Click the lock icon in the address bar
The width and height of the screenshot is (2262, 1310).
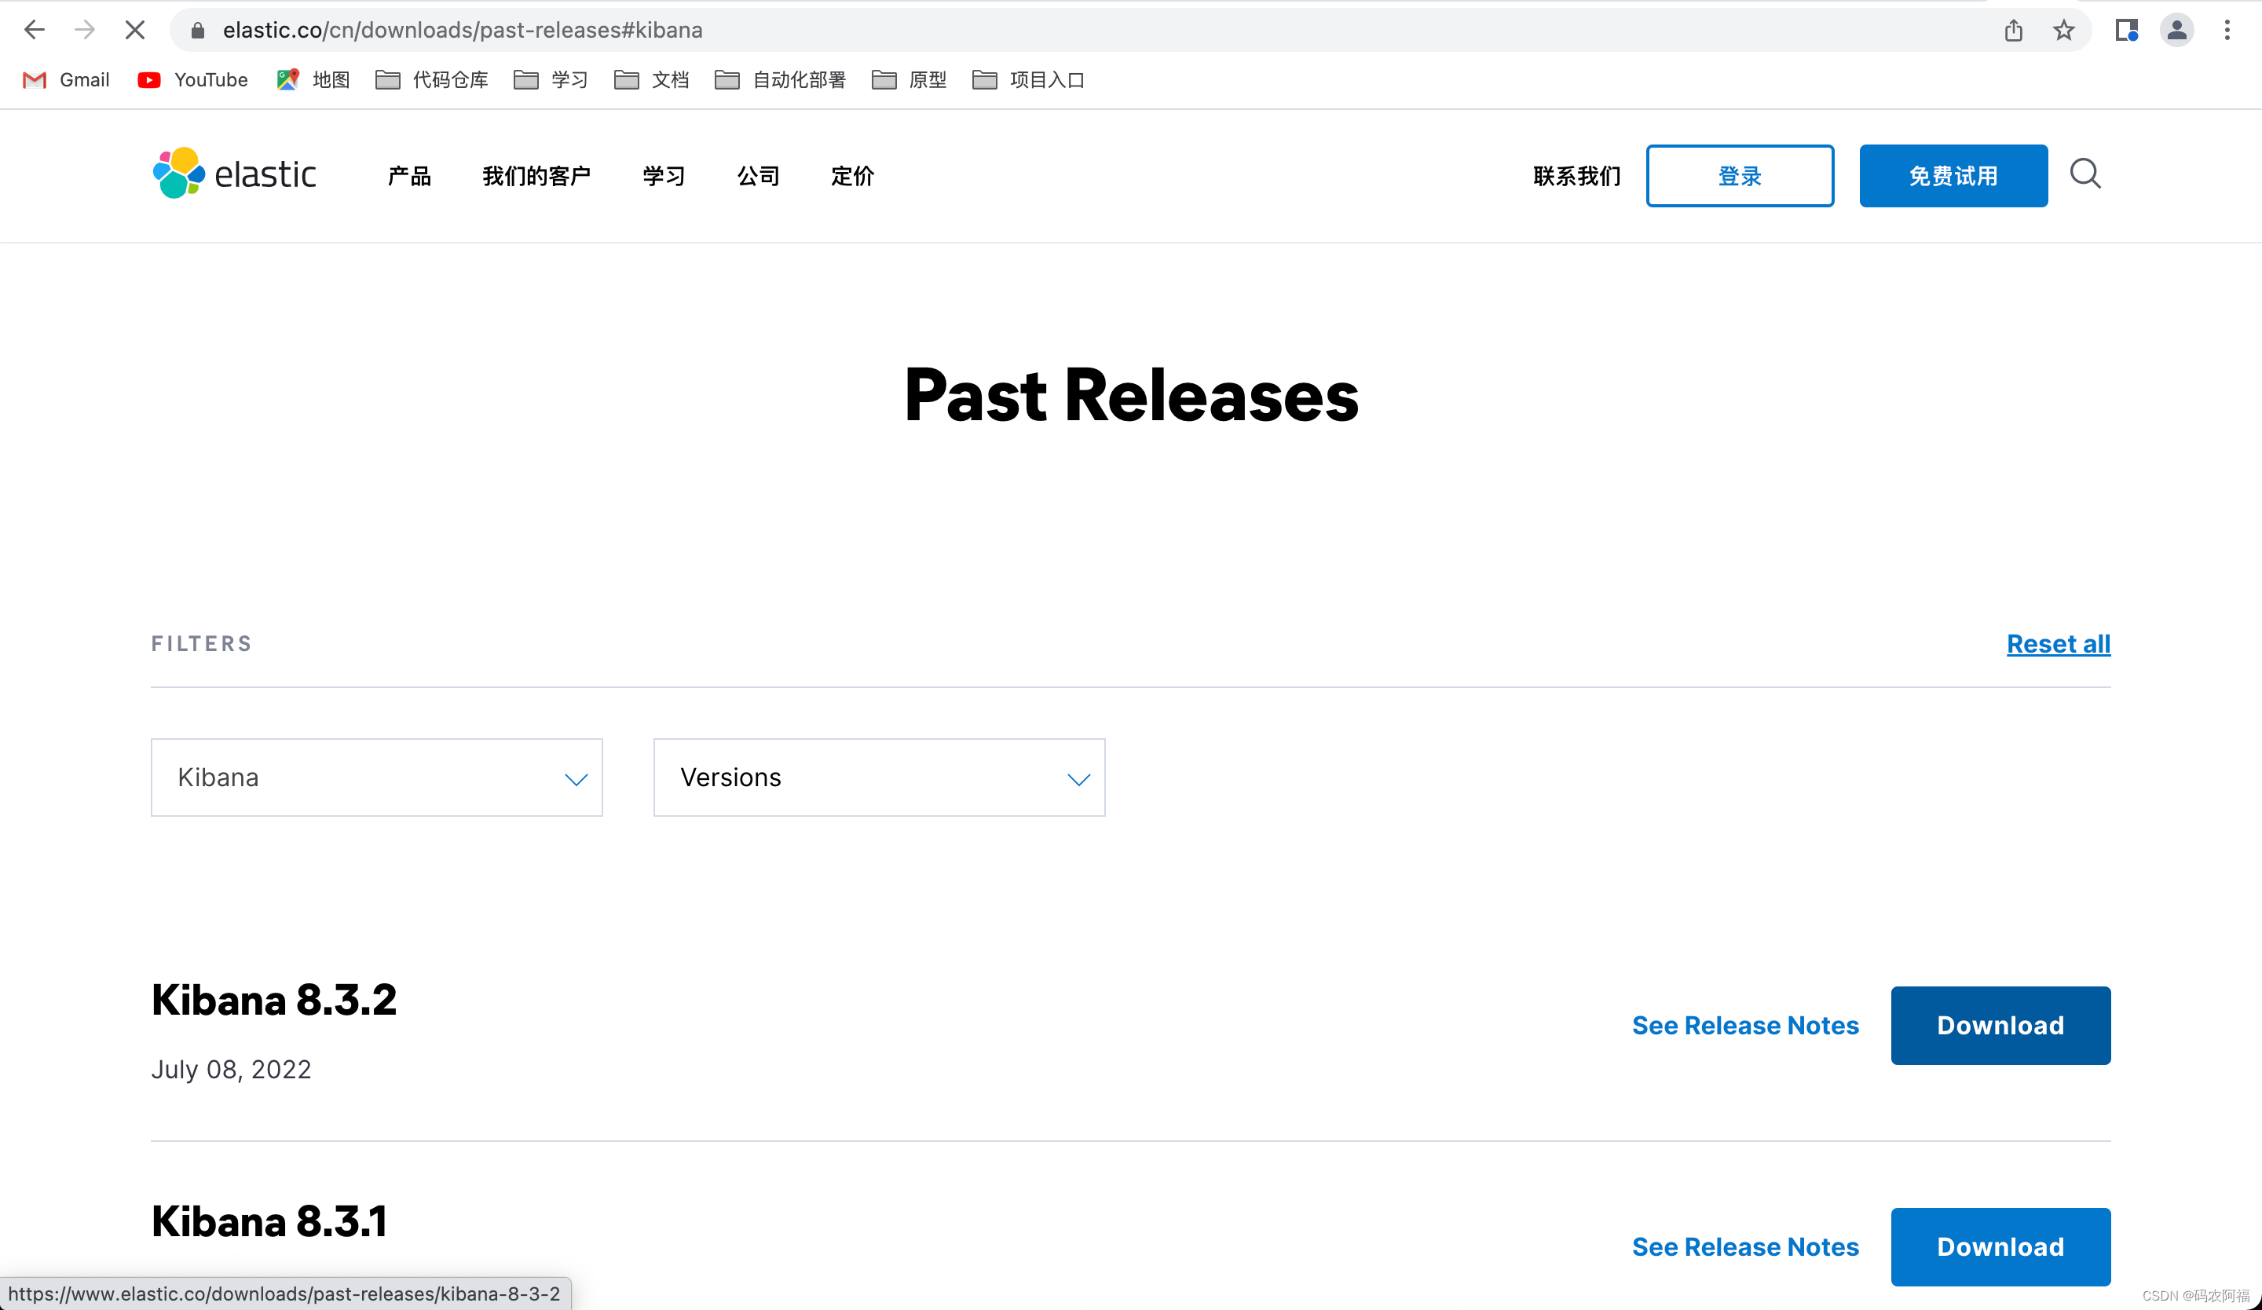(x=199, y=31)
